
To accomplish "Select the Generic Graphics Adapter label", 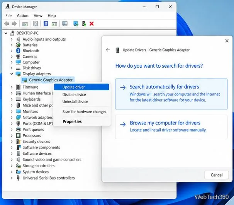I will click(51, 80).
